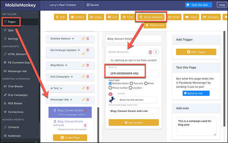Expand the Distilled Webinar folder
Viewport: 228px width, 143px height.
(x=73, y=39)
